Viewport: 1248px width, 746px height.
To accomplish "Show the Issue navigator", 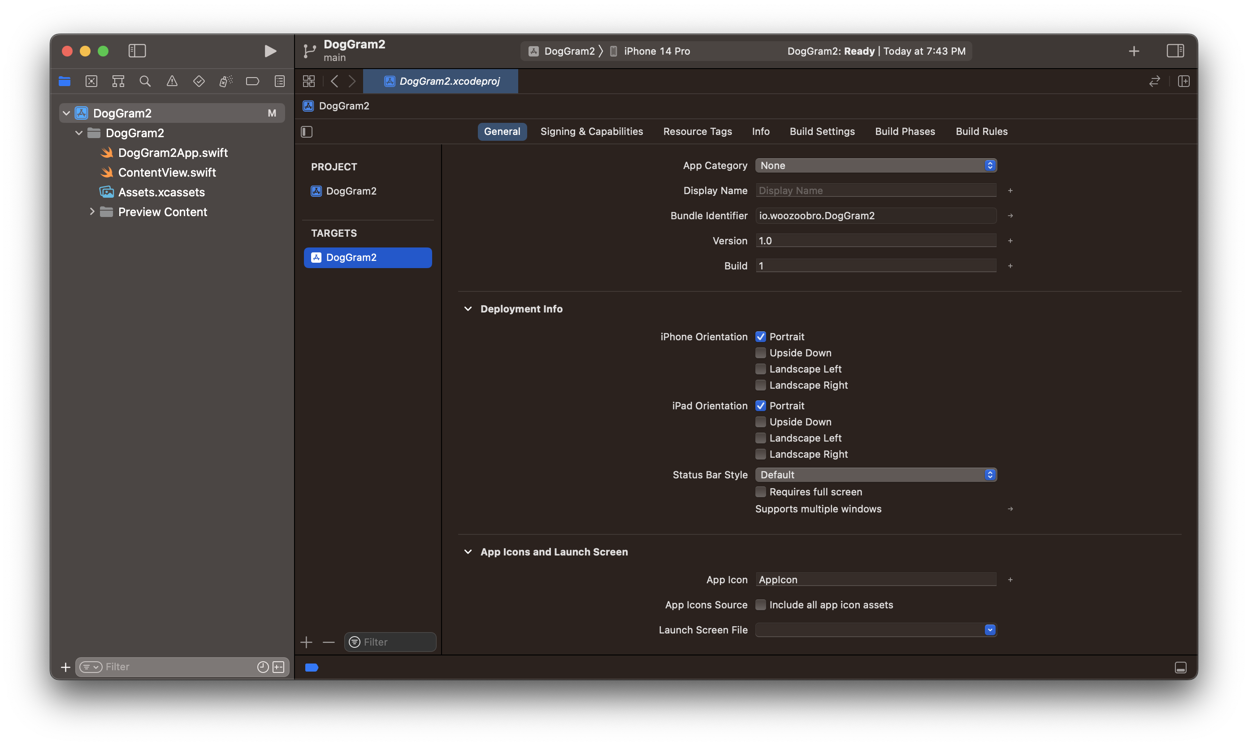I will pyautogui.click(x=172, y=81).
